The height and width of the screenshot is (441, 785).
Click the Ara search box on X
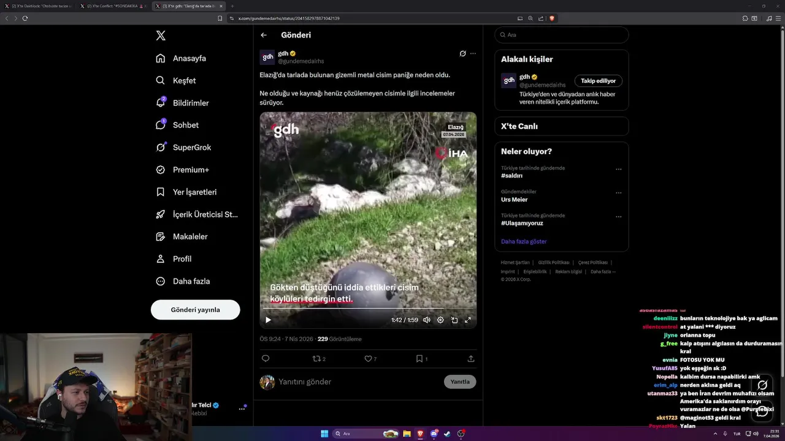coord(562,35)
